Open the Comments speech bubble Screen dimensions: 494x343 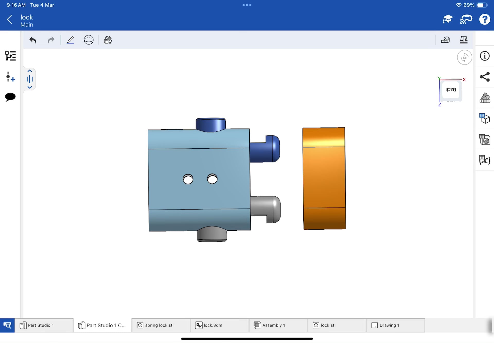coord(10,97)
